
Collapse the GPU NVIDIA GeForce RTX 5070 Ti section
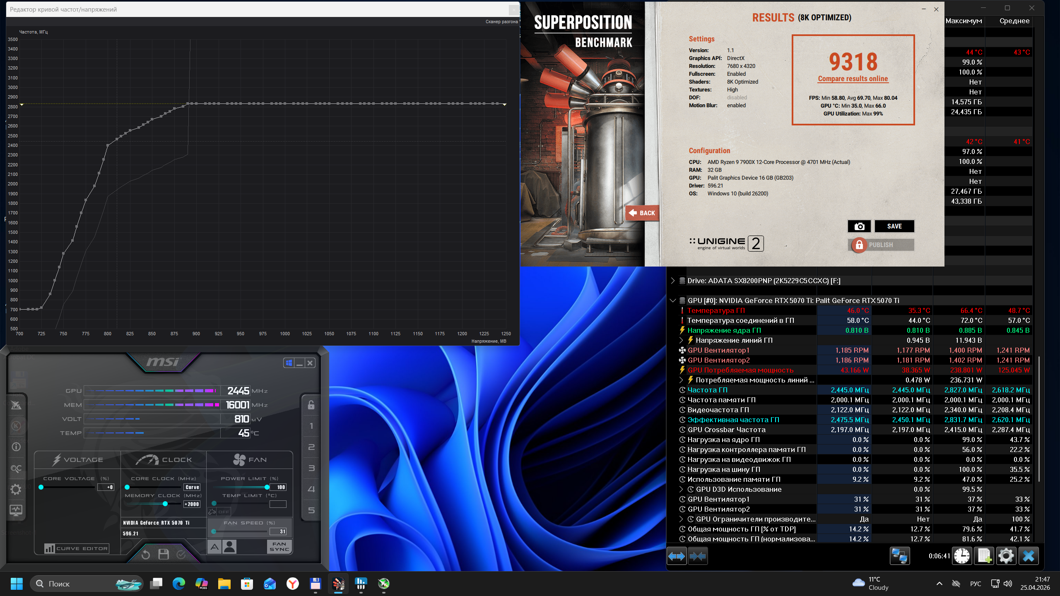click(673, 300)
